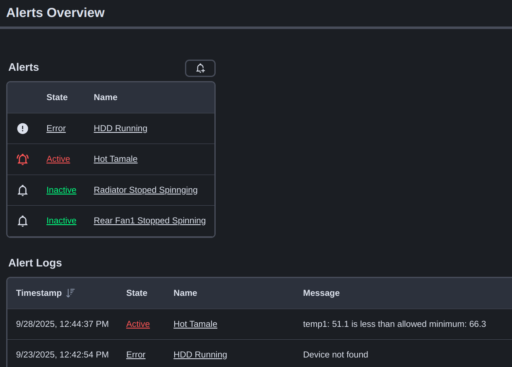This screenshot has width=512, height=367.
Task: Open the Radiator Stoped Spinnging alert
Action: [x=145, y=190]
